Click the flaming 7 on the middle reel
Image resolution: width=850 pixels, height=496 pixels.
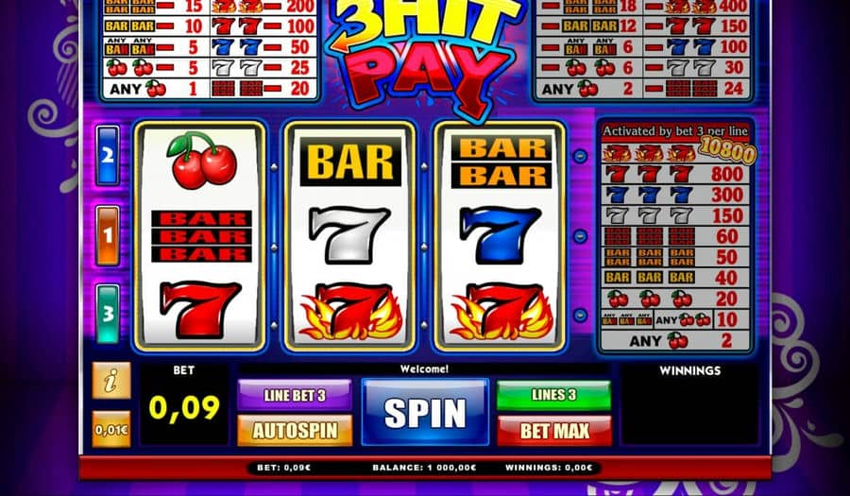[x=351, y=311]
